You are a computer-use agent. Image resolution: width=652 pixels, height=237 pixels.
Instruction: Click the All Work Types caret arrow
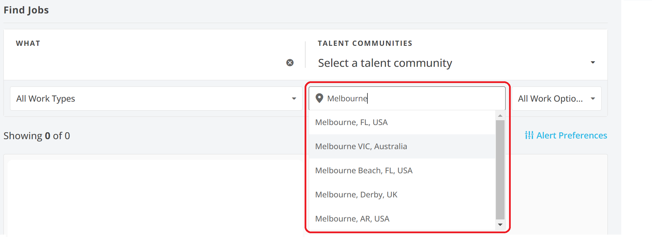click(x=294, y=99)
